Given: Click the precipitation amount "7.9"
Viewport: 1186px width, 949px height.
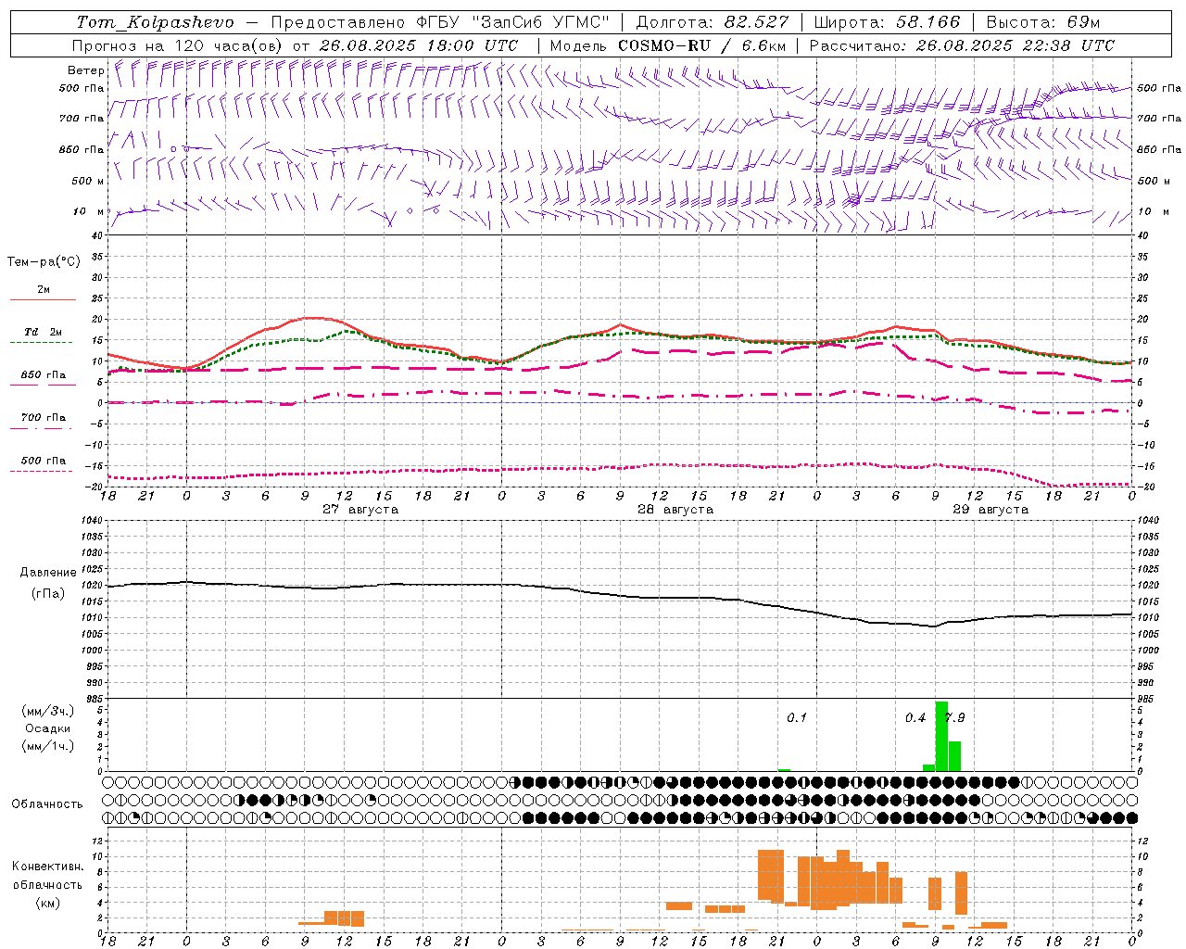Looking at the screenshot, I should click(954, 718).
